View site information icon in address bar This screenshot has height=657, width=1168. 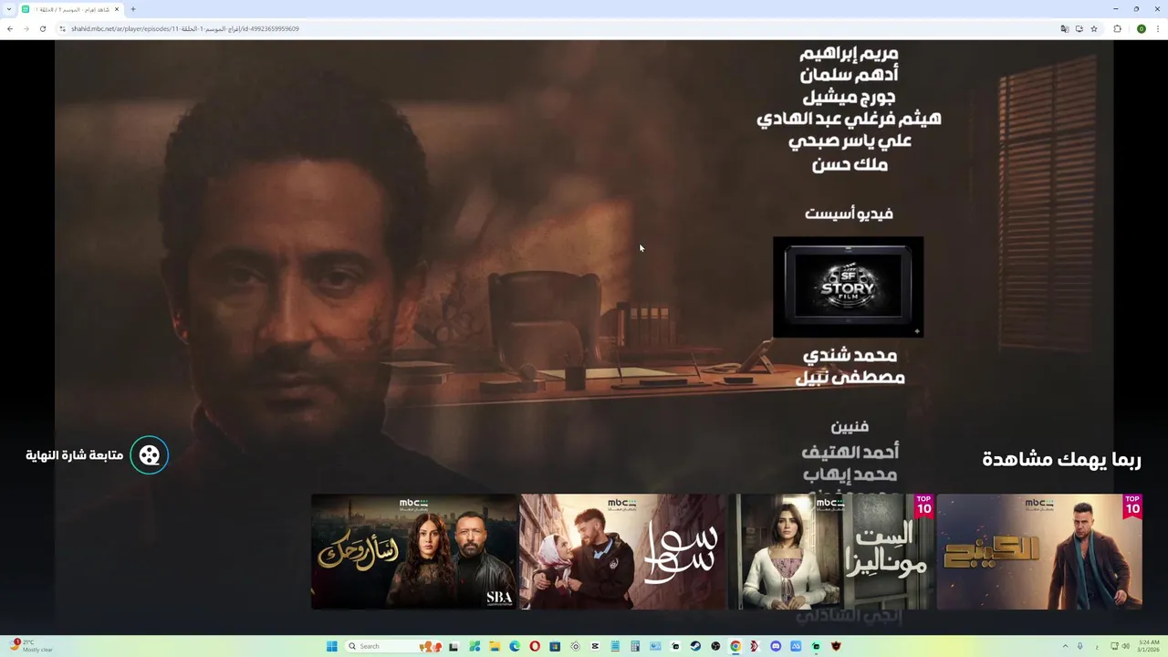pos(63,28)
